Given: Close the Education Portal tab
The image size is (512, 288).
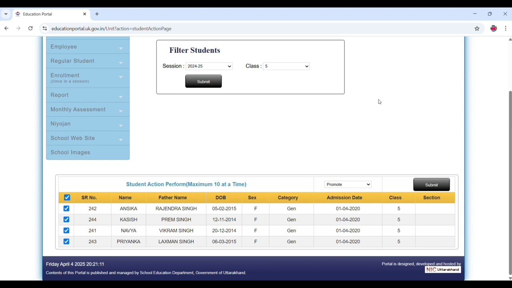Looking at the screenshot, I should click(85, 14).
